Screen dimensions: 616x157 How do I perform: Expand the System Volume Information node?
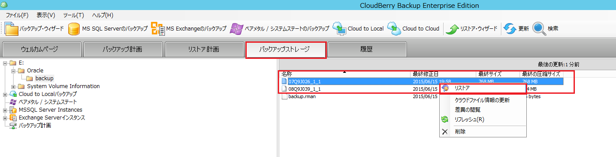13,86
